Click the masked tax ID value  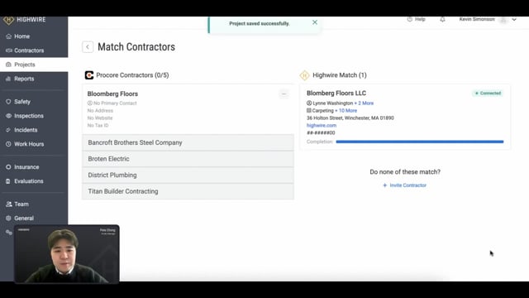pyautogui.click(x=321, y=132)
